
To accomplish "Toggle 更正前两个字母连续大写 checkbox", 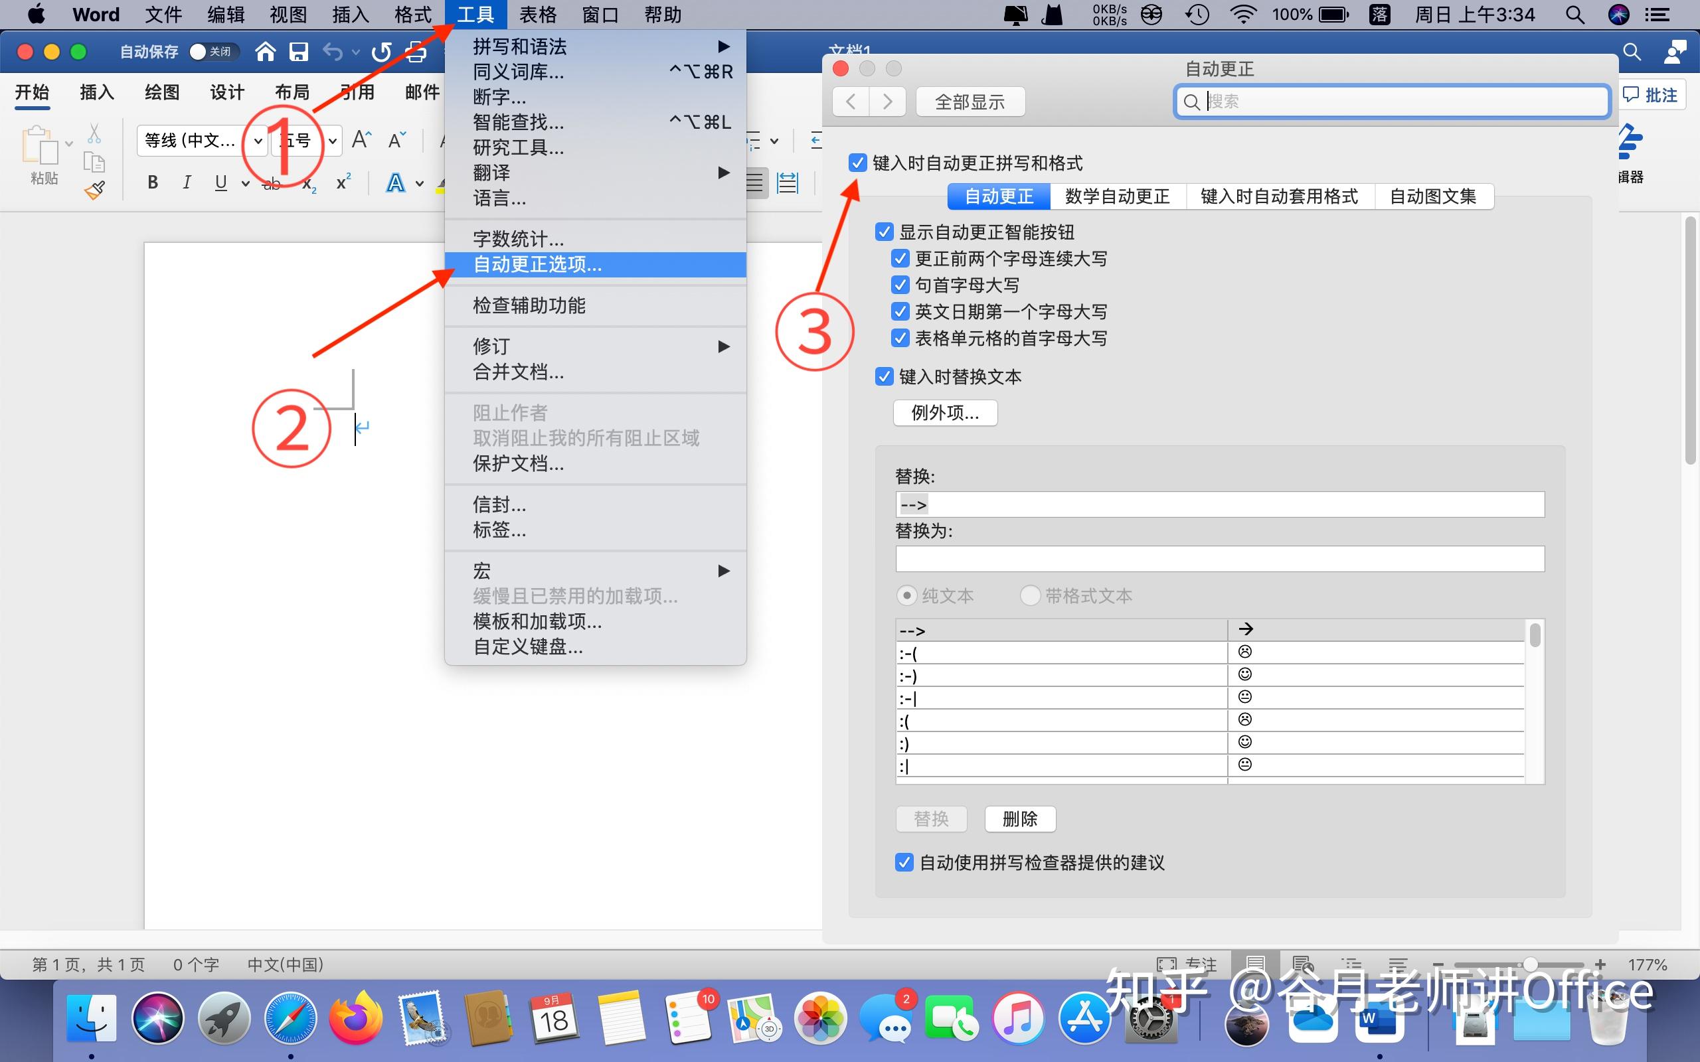I will click(x=900, y=258).
